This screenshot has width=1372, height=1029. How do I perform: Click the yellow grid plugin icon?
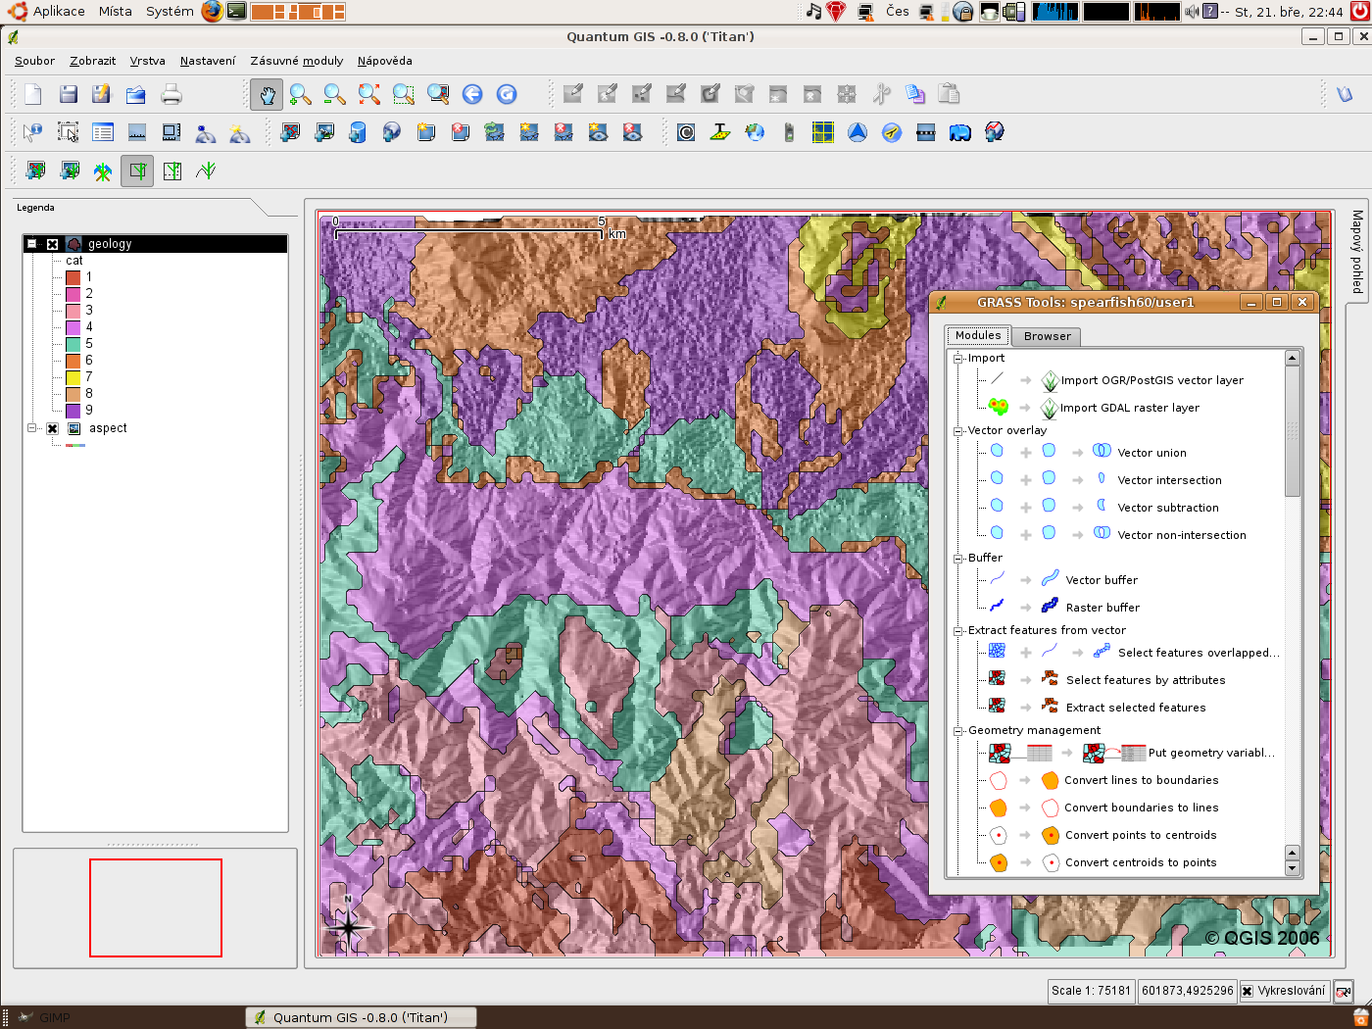(823, 132)
